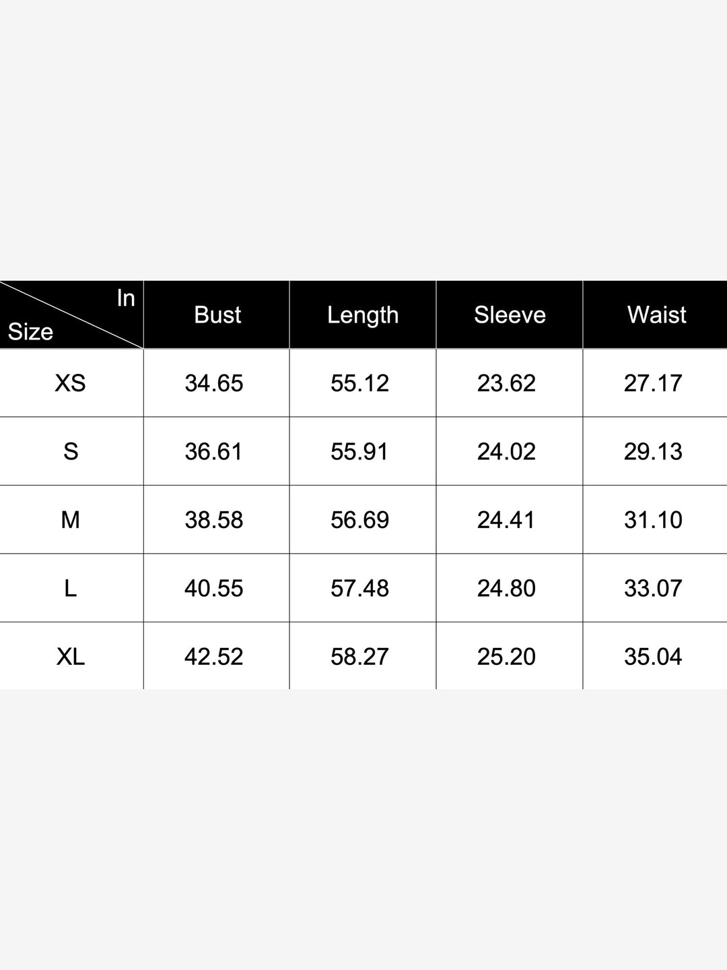Screen dimensions: 727x970
Task: Select the Waist column header
Action: 656,315
